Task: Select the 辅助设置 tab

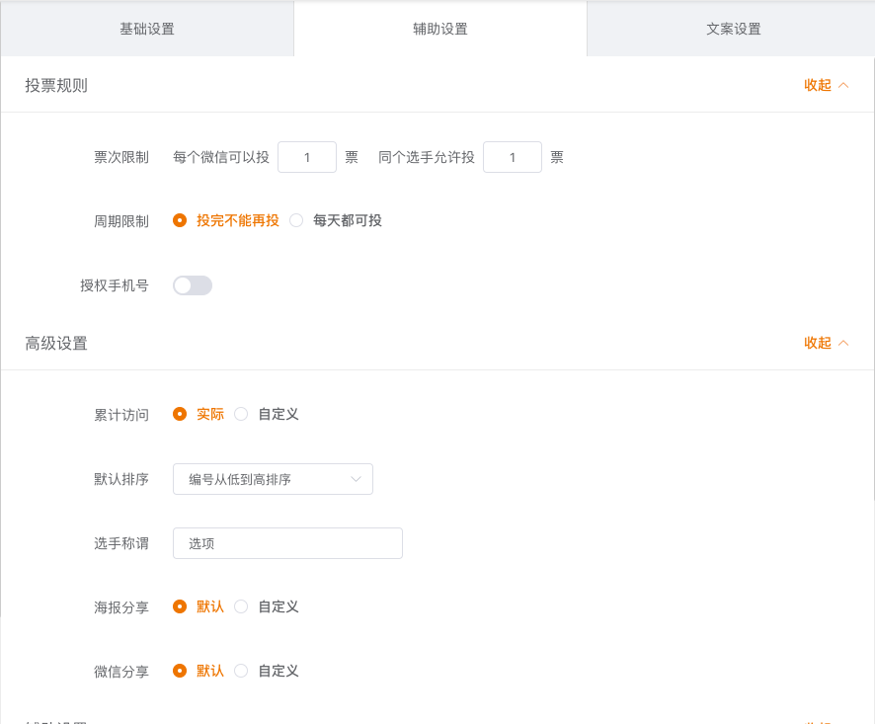Action: click(x=439, y=29)
